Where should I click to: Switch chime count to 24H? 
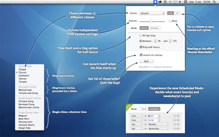point(177,13)
